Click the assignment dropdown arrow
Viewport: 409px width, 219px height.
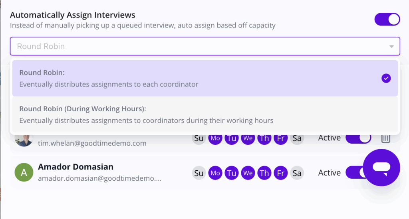click(x=391, y=46)
